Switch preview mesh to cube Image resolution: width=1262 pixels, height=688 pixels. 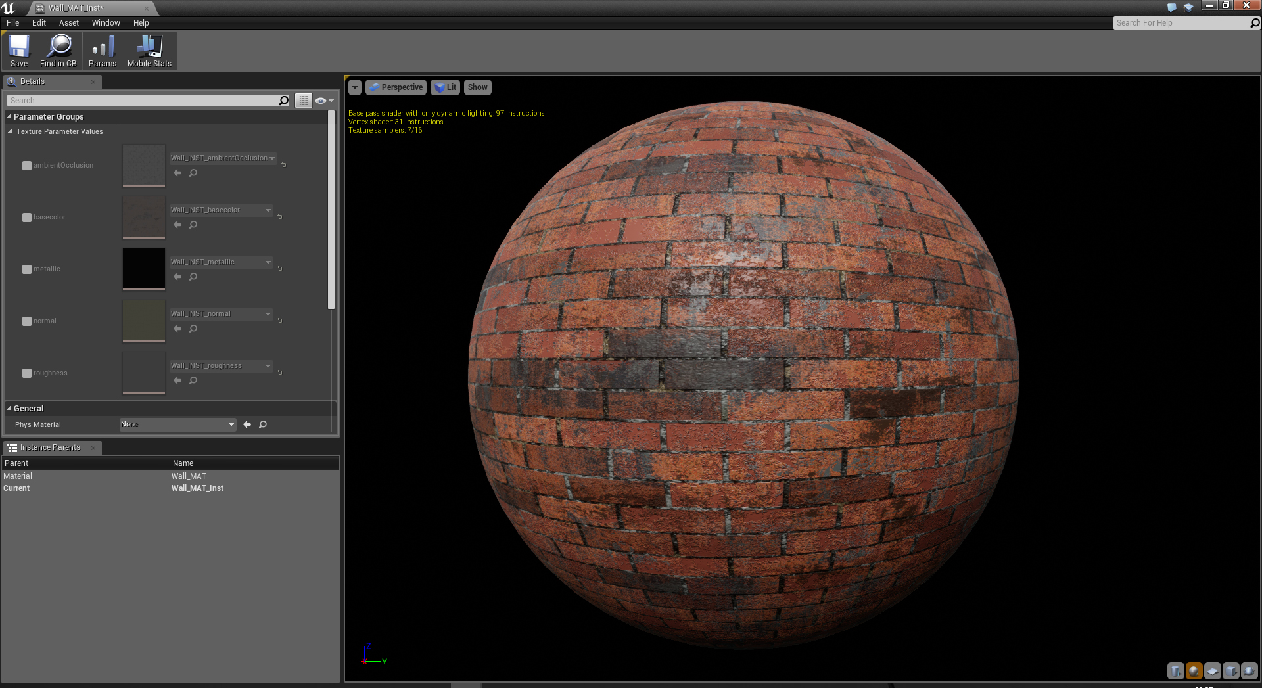tap(1230, 671)
